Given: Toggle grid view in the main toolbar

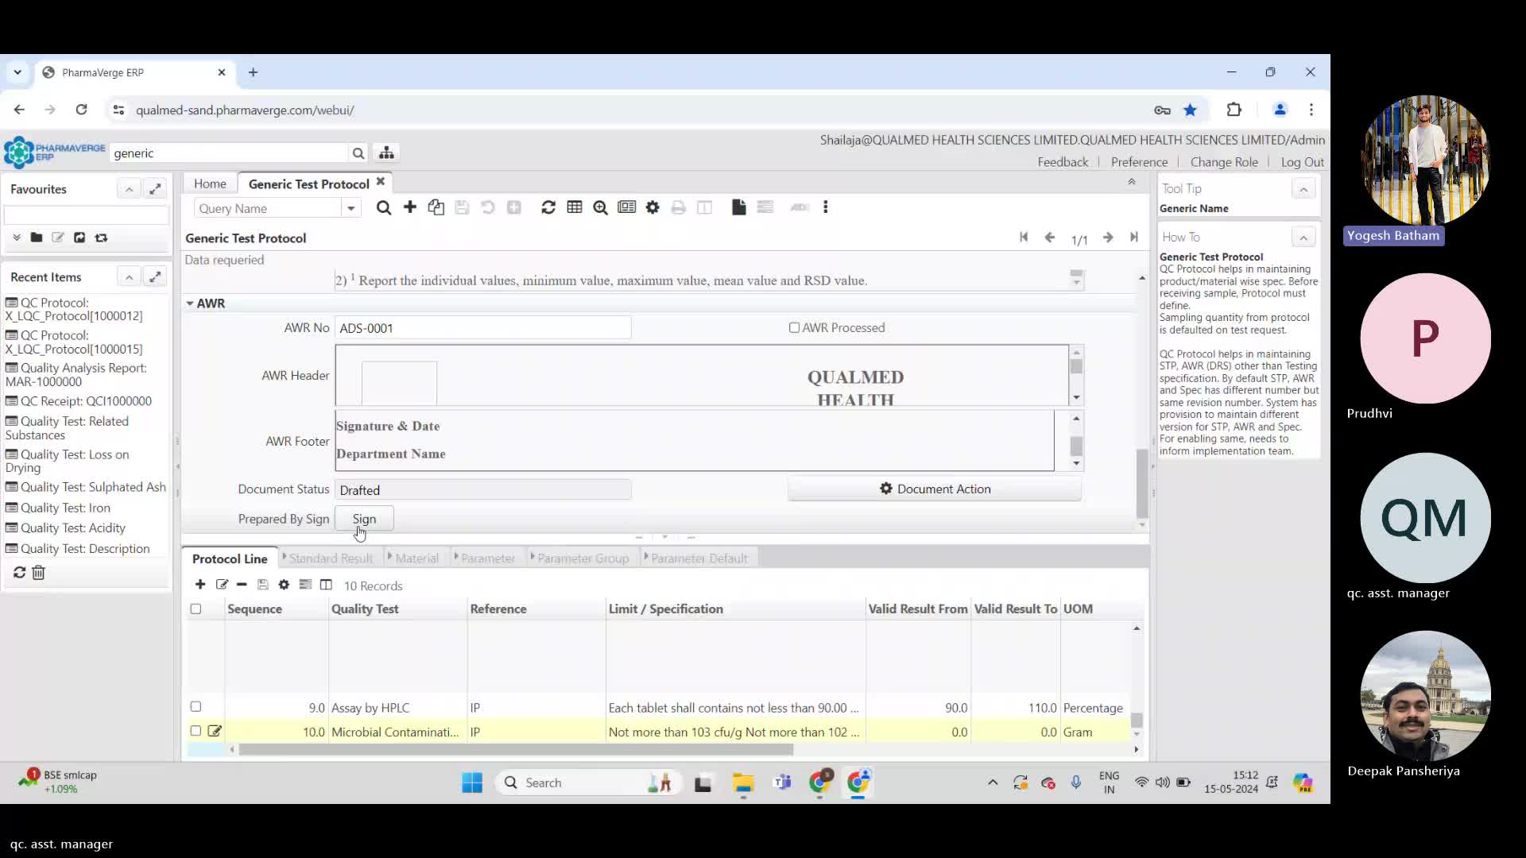Looking at the screenshot, I should click(x=575, y=207).
